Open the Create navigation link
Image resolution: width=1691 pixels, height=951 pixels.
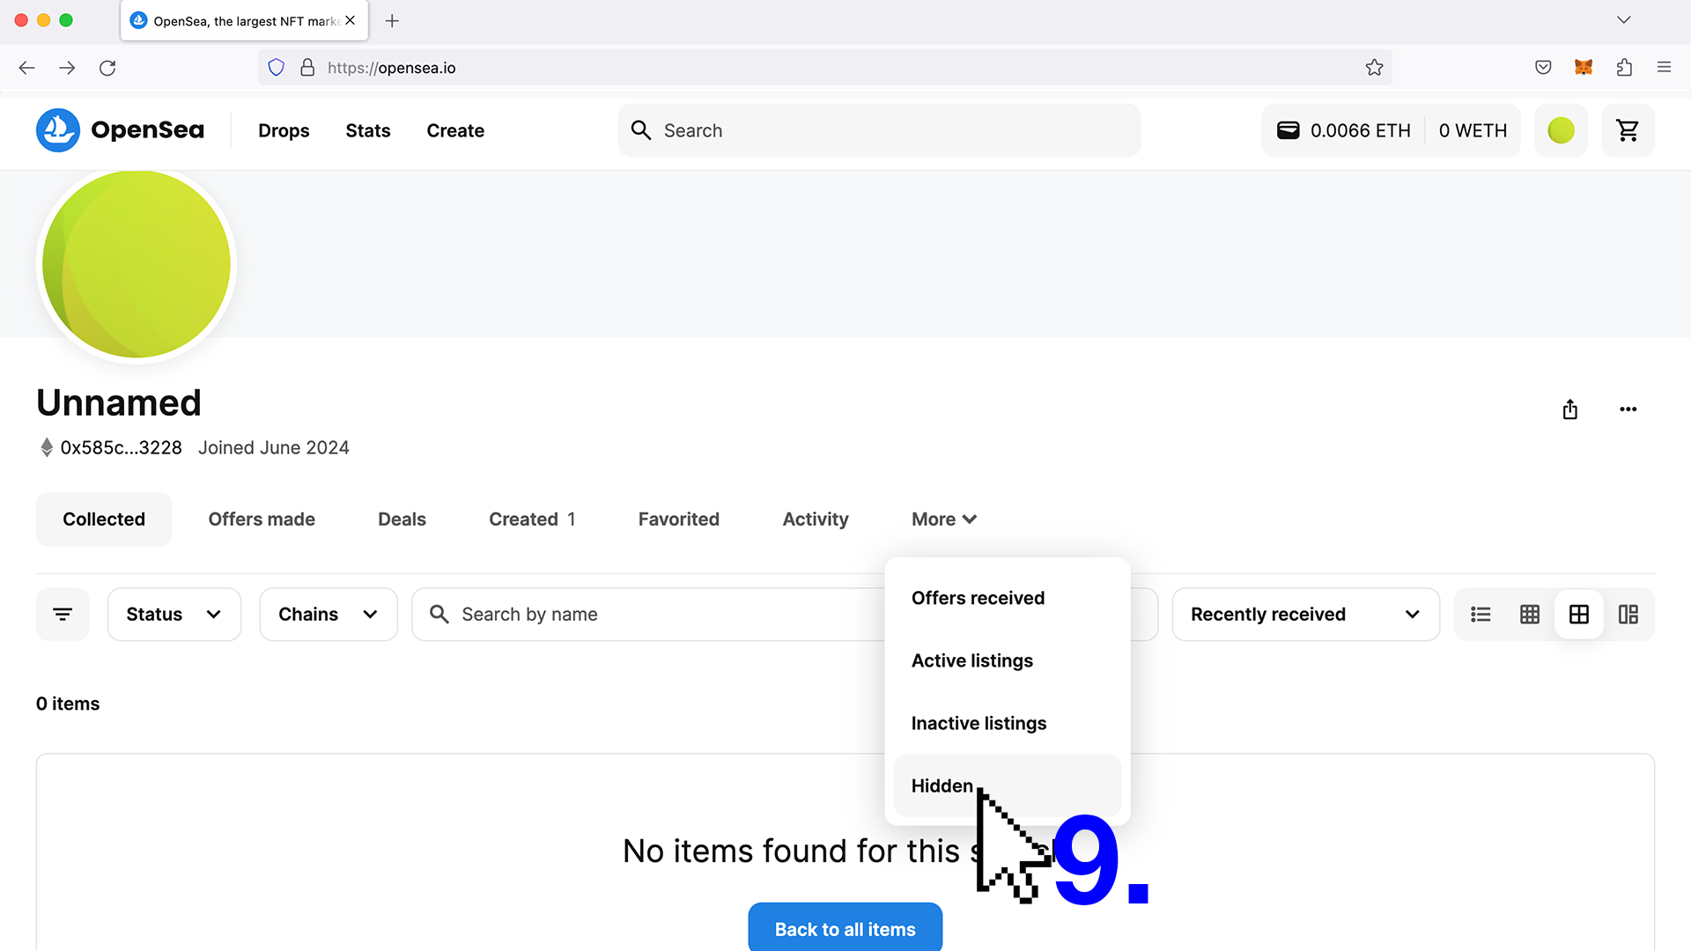coord(455,130)
